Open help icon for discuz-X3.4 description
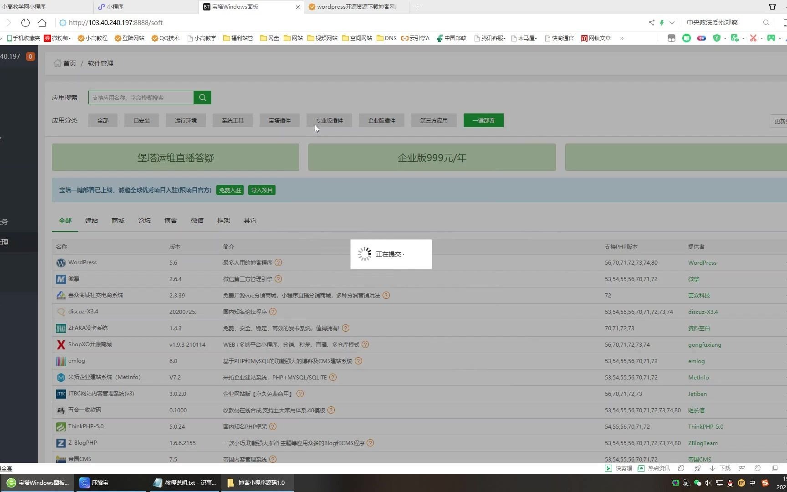 [x=273, y=312]
